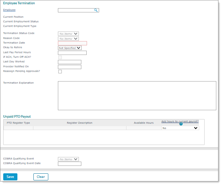Open the Employee label link
Viewport: 222px width, 185px height.
click(9, 10)
